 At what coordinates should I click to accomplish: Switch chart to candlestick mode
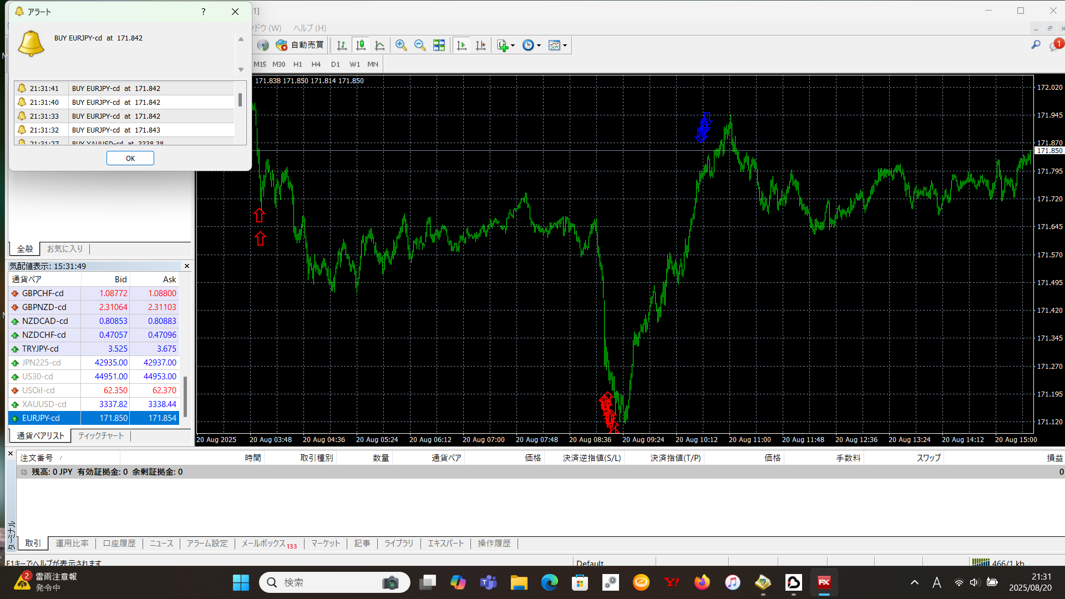click(x=361, y=45)
